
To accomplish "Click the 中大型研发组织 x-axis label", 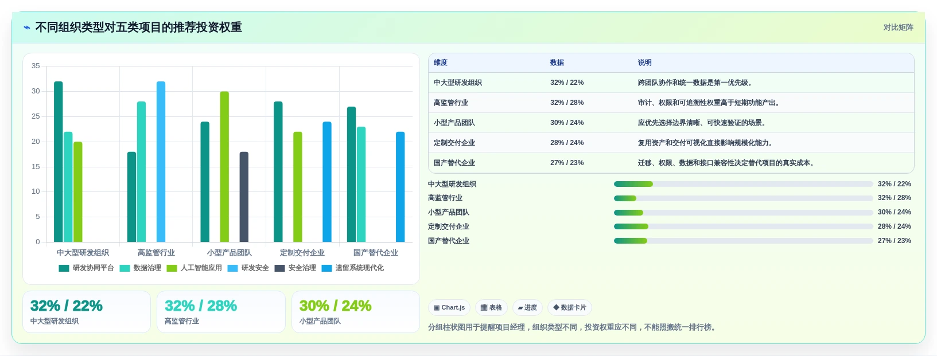I will (83, 253).
